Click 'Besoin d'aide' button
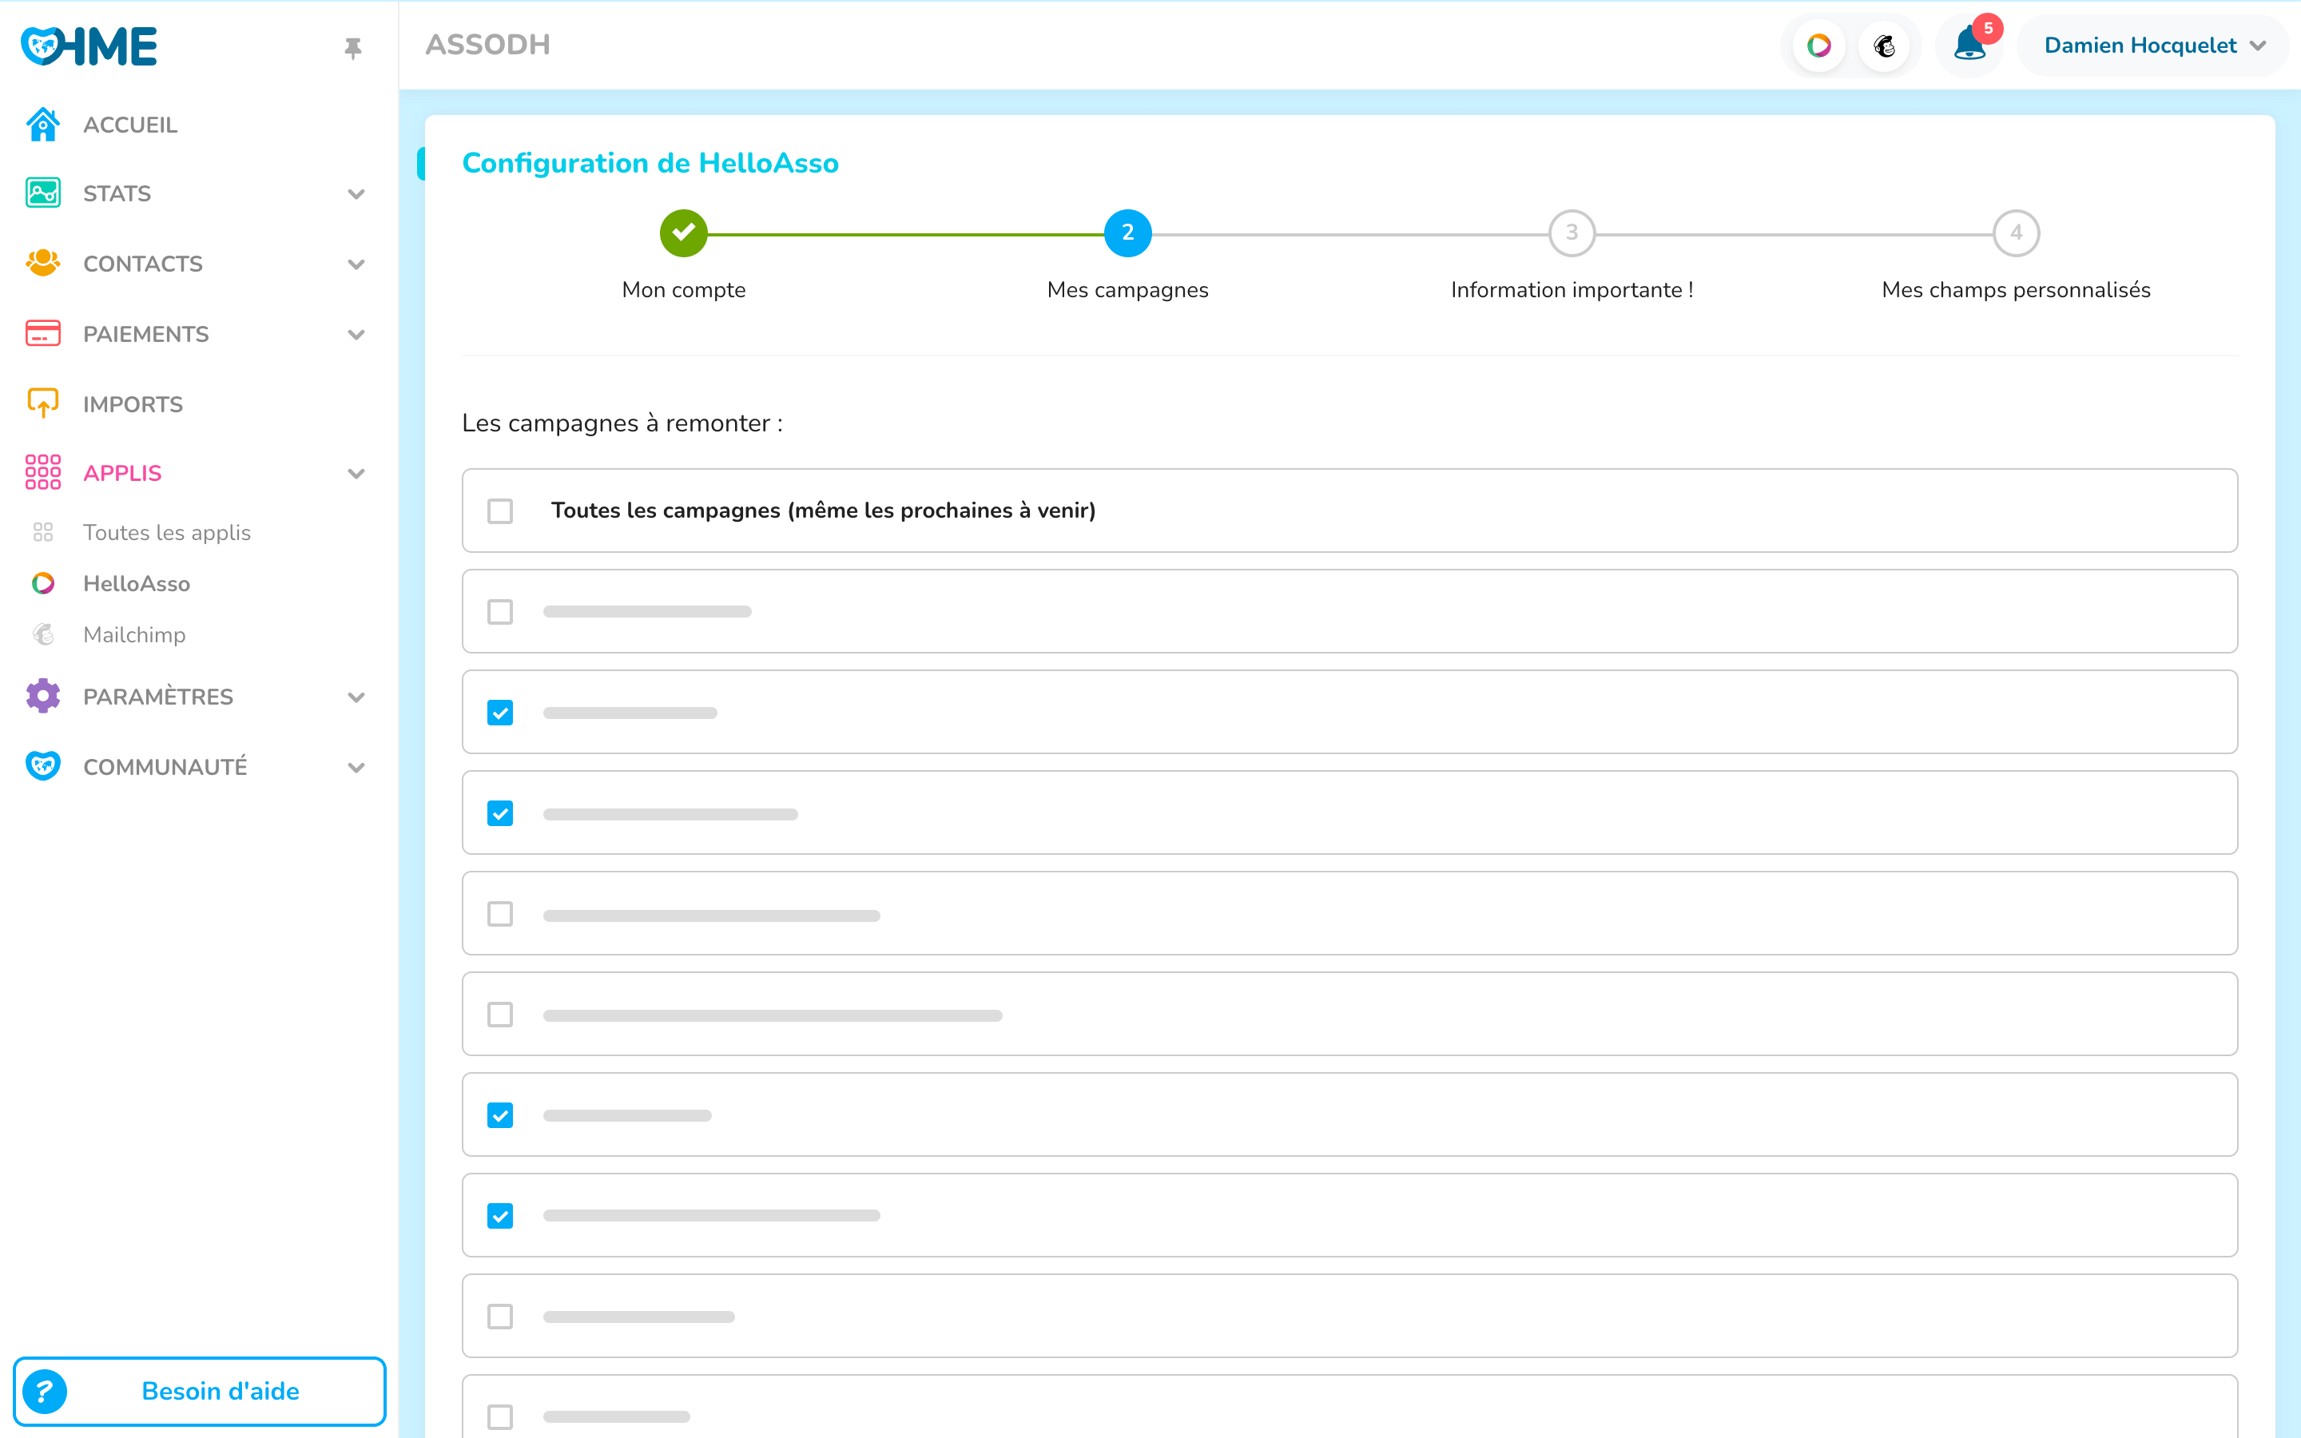Screen dimensions: 2301x1438 tap(220, 1392)
